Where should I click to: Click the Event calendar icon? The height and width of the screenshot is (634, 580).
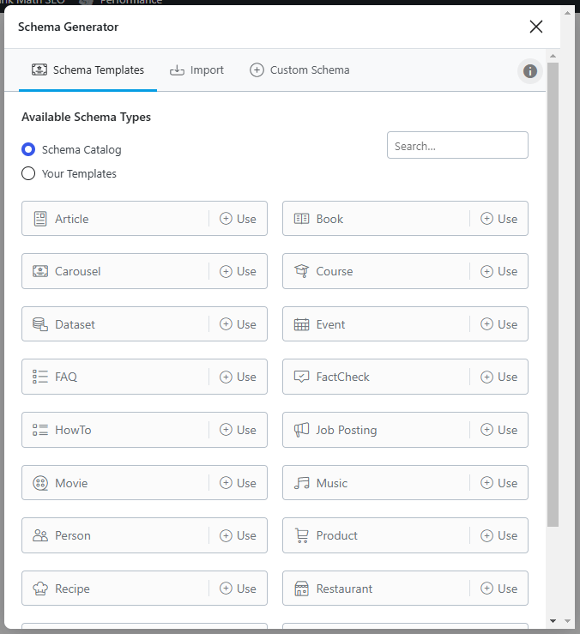(x=301, y=324)
